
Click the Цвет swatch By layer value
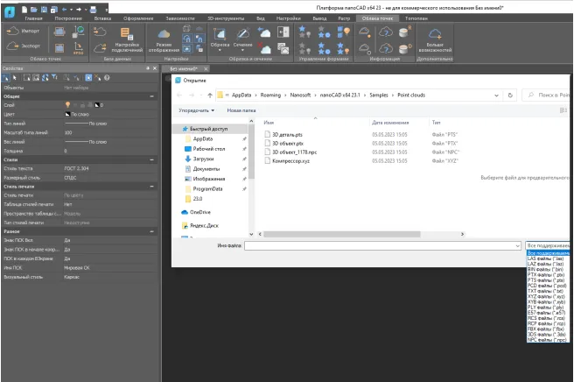(67, 114)
